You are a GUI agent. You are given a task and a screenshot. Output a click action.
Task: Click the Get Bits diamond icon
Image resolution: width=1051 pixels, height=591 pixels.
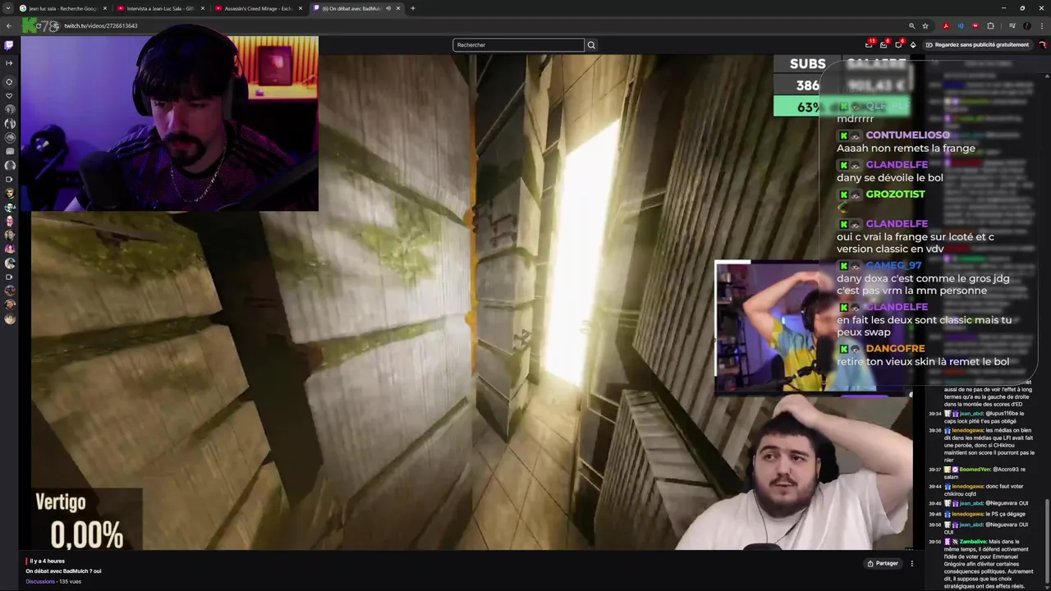913,44
